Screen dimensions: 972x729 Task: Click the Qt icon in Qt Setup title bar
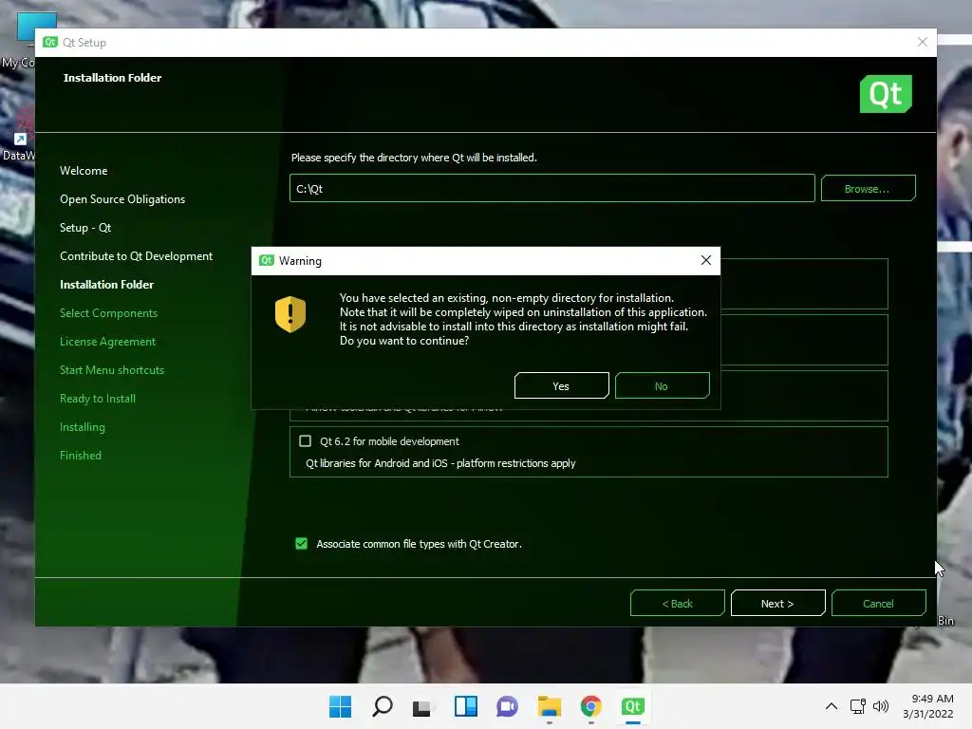tap(50, 42)
